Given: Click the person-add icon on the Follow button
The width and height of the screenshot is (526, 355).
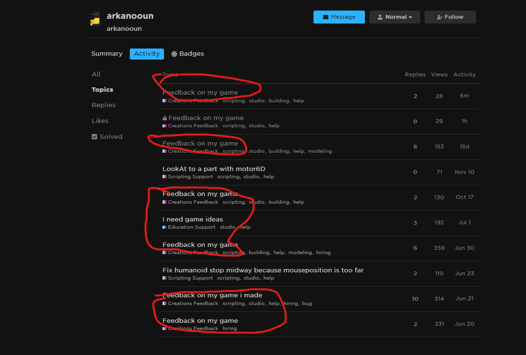Looking at the screenshot, I should point(439,17).
